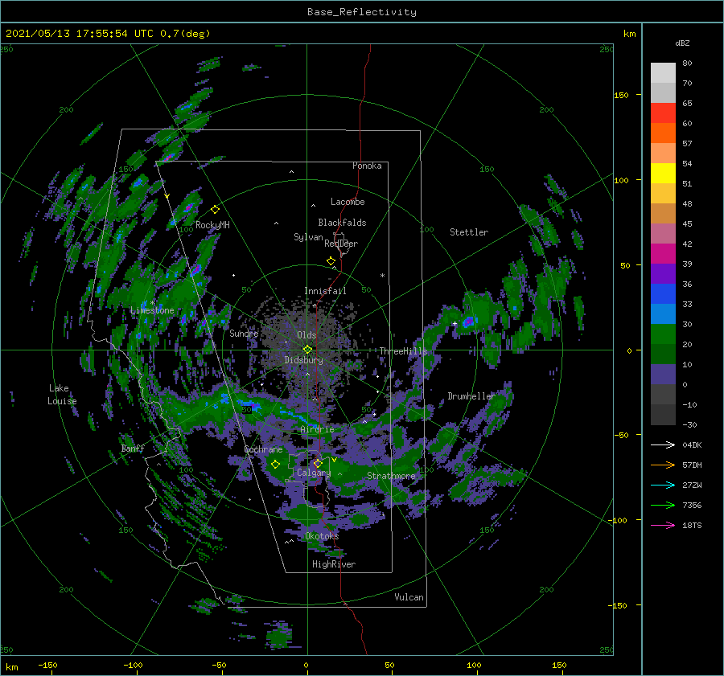Click the Stettler town label
The width and height of the screenshot is (724, 676).
click(469, 232)
